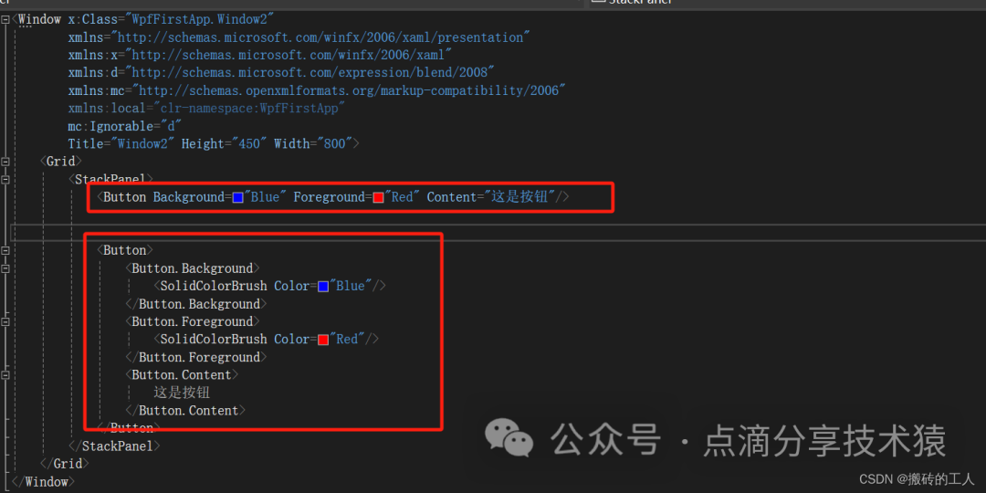The height and width of the screenshot is (493, 986).
Task: Open Red swatch inside Button.Foreground SolidColorBrush
Action: (323, 340)
